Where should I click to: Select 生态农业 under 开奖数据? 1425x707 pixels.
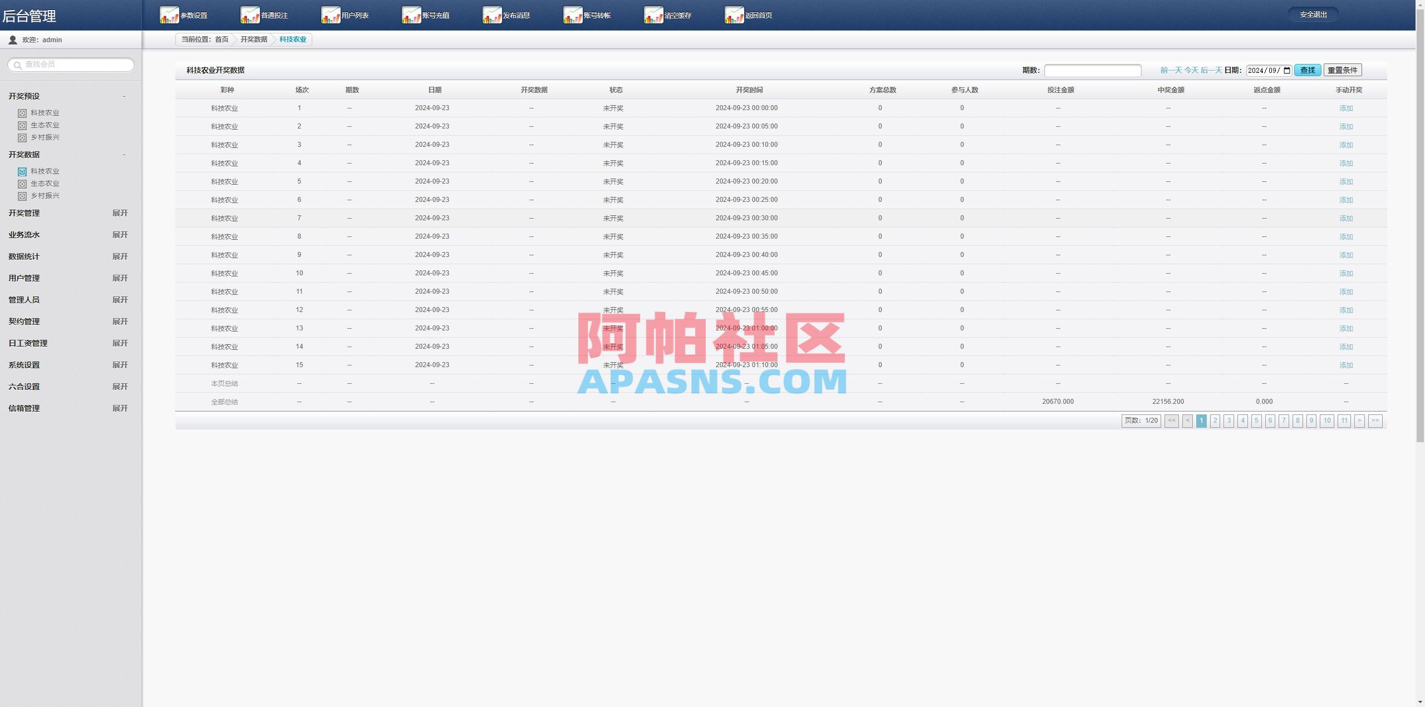45,183
